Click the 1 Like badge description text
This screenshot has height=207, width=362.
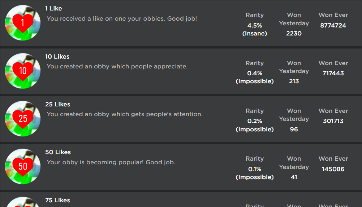[x=122, y=18]
